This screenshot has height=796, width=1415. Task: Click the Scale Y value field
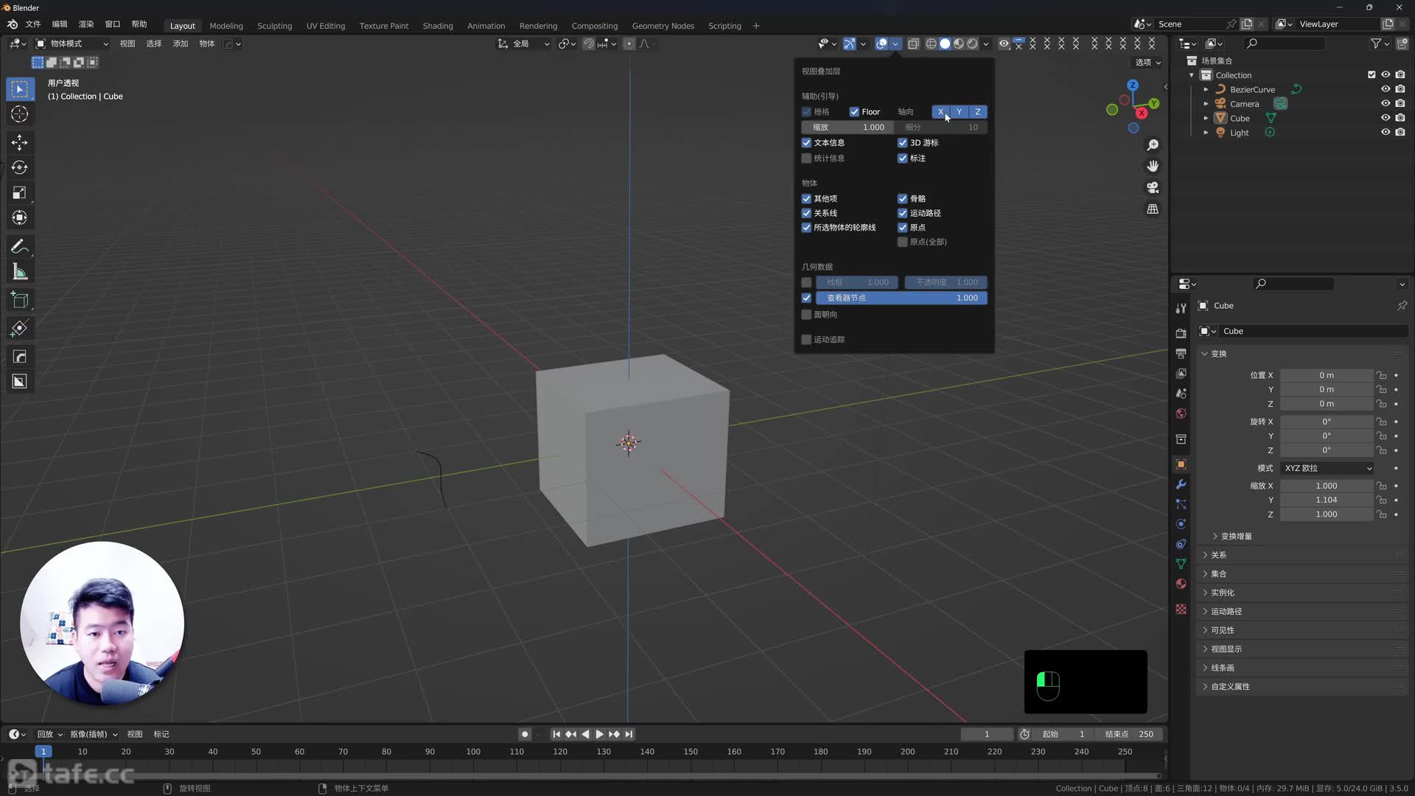(1325, 500)
